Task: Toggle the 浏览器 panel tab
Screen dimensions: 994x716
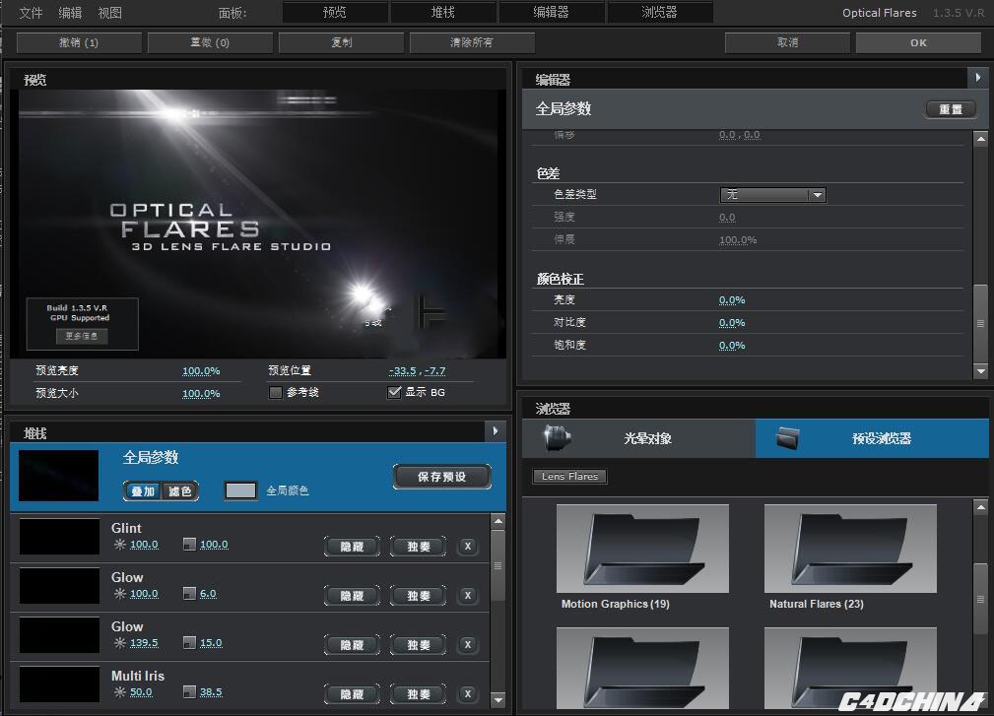Action: (659, 12)
